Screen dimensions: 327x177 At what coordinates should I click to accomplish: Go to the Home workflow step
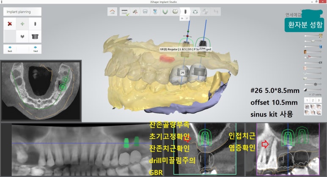point(112,11)
